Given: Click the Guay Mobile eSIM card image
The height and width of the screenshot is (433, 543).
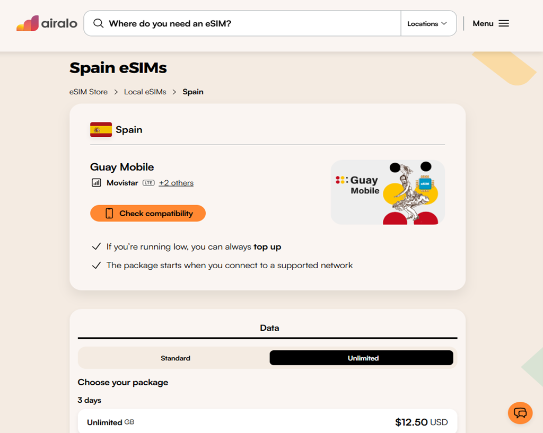Looking at the screenshot, I should point(388,192).
